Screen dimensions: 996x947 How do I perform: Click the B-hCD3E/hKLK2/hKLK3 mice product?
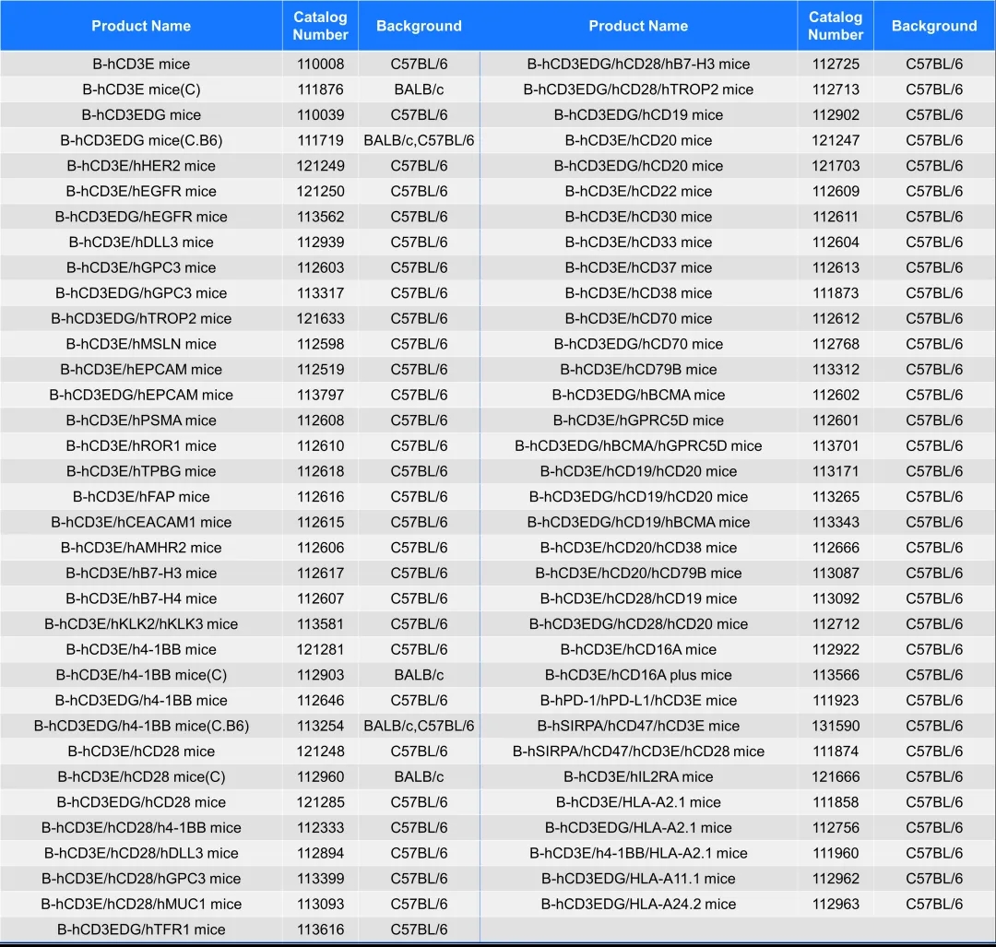point(141,624)
